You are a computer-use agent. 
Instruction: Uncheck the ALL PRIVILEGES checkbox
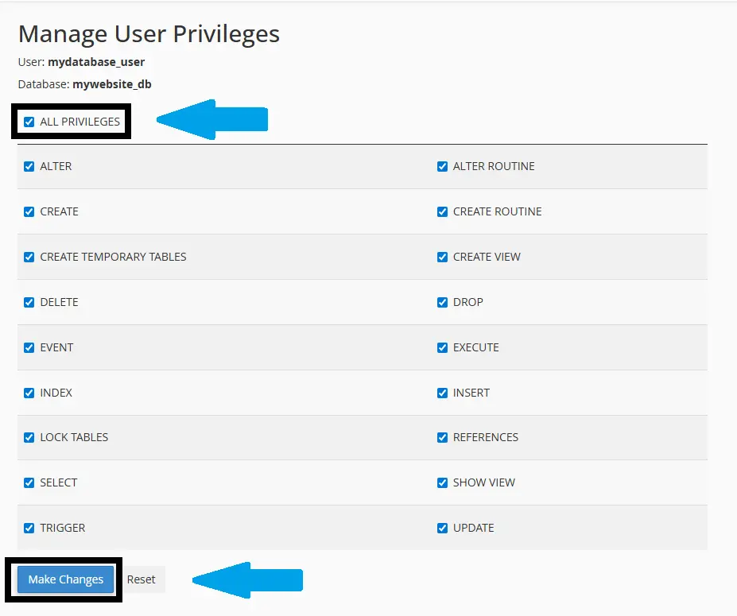pos(29,122)
